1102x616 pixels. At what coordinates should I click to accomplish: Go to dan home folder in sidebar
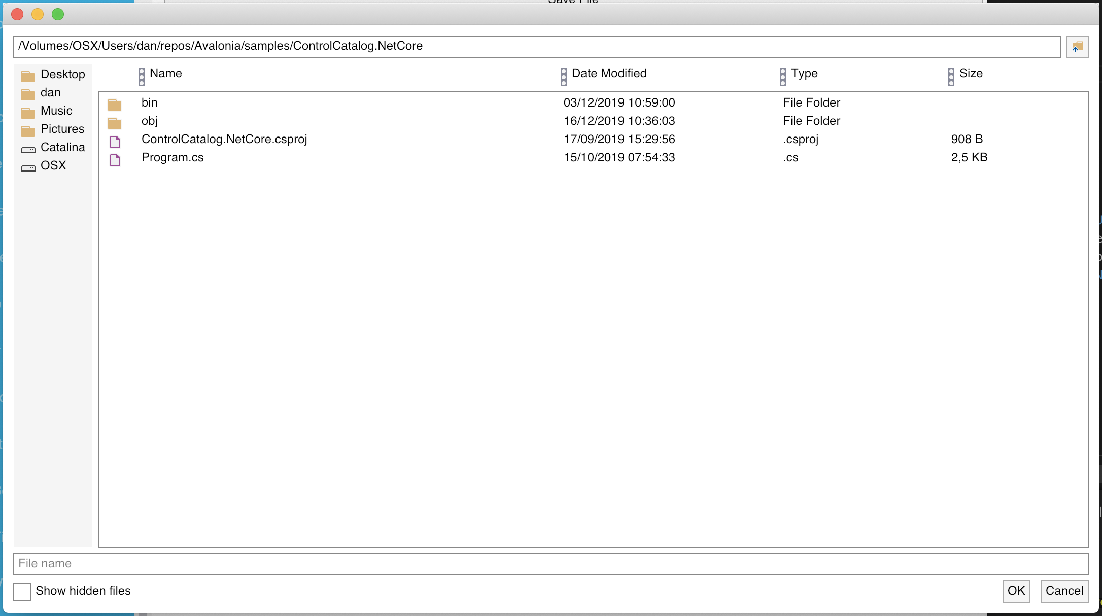(51, 92)
